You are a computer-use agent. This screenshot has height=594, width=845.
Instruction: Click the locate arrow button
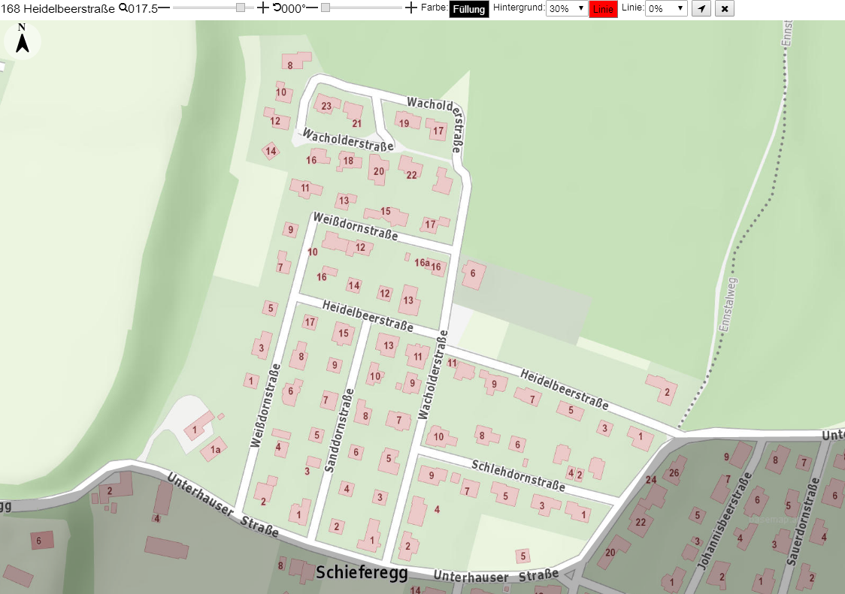tap(701, 8)
